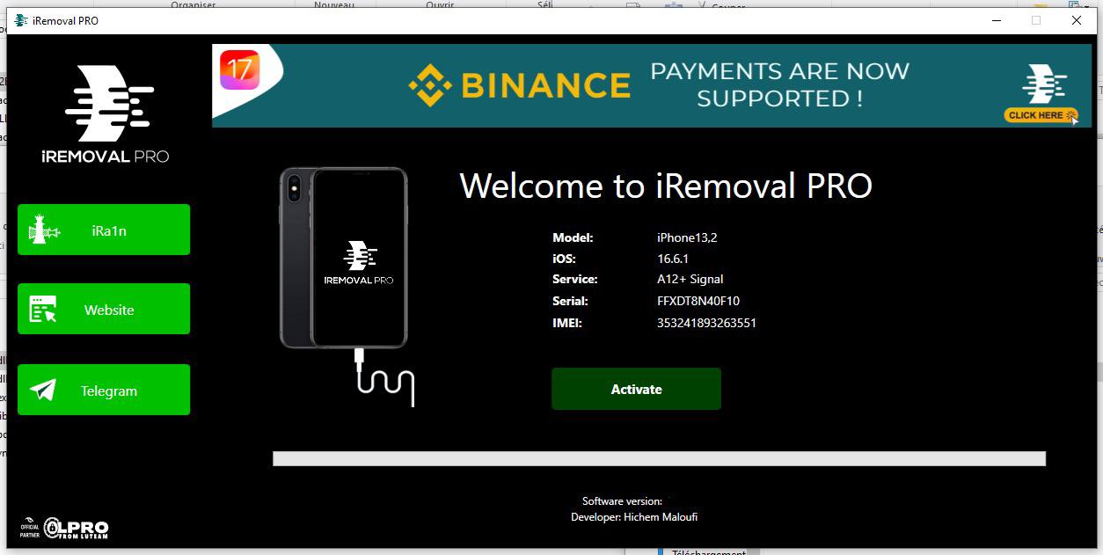Close the iRemoval PRO window
1103x555 pixels.
1077,20
